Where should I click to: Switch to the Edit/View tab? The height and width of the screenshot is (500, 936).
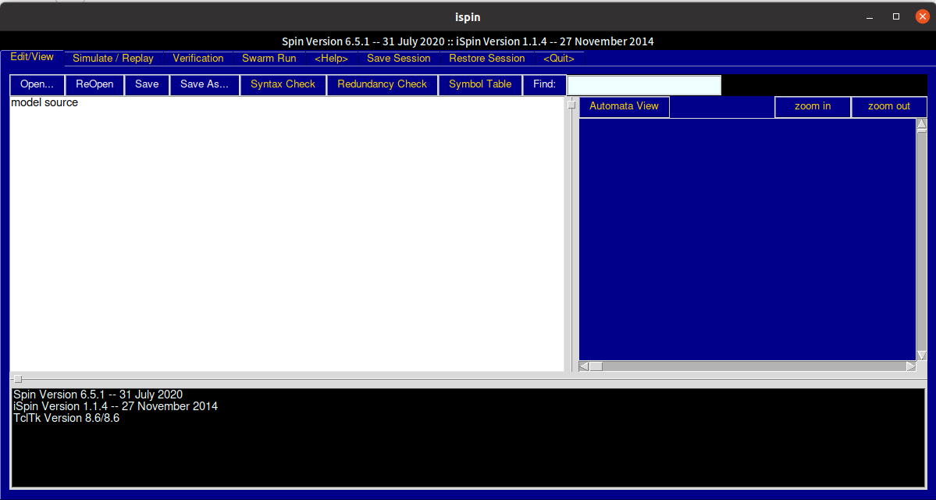32,57
